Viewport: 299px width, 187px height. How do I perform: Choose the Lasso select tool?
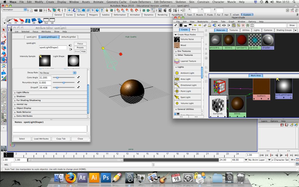click(x=4, y=36)
